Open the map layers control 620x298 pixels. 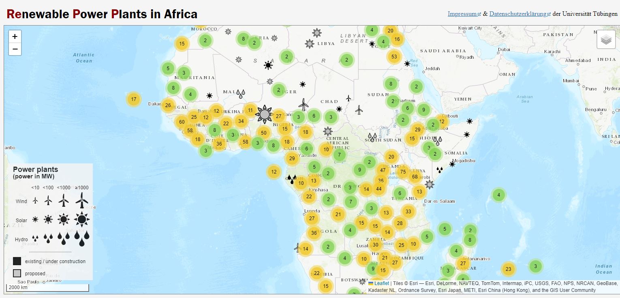[606, 39]
